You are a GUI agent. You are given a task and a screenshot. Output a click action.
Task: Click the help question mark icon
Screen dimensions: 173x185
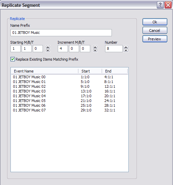[160, 5]
